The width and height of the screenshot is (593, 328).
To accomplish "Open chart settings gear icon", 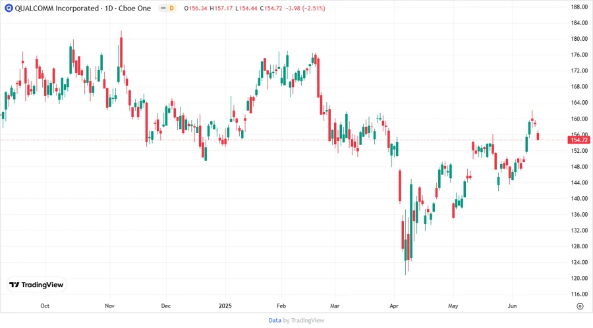I will coord(580,306).
